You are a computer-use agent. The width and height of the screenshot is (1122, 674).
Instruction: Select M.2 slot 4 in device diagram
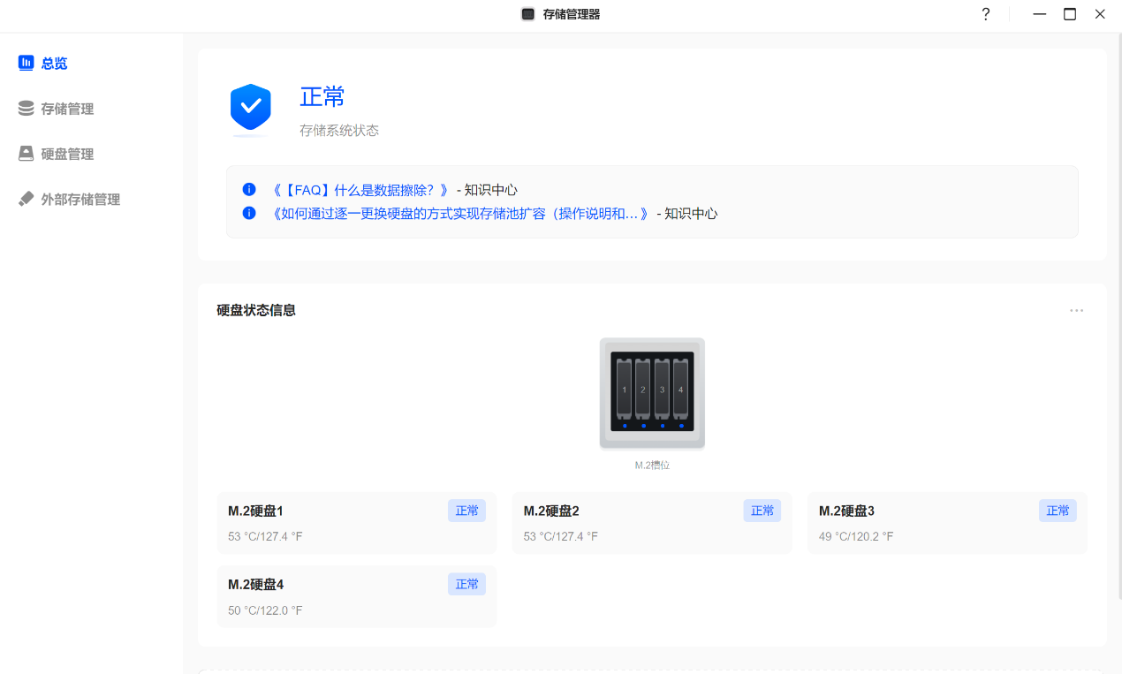pyautogui.click(x=680, y=389)
